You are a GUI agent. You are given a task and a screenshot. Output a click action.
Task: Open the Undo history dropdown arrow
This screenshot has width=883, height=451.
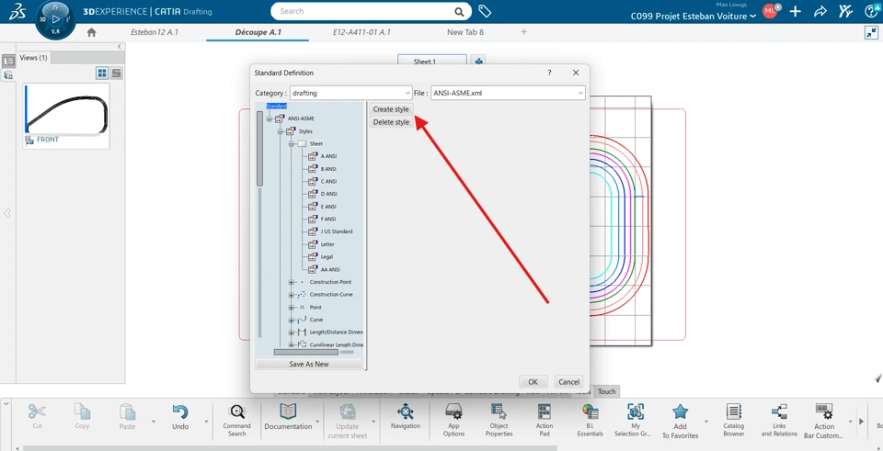[x=206, y=422]
